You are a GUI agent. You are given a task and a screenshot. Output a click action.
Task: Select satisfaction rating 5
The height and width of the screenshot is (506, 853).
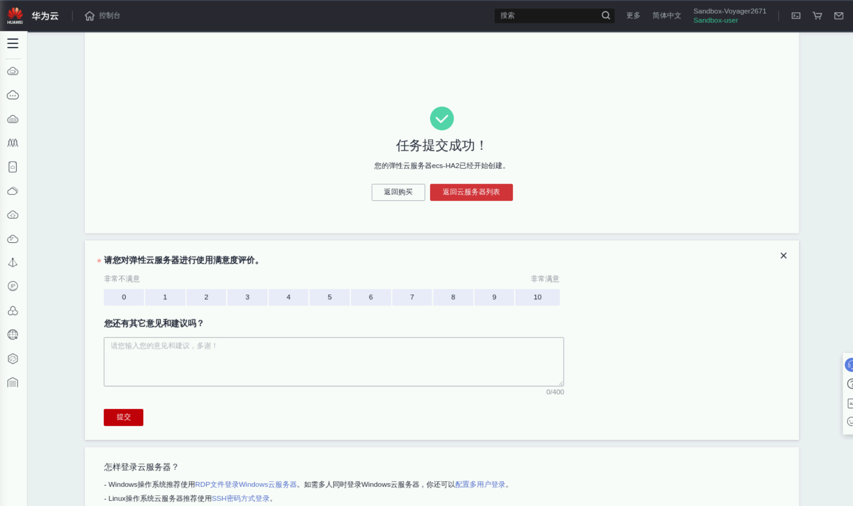click(x=329, y=297)
